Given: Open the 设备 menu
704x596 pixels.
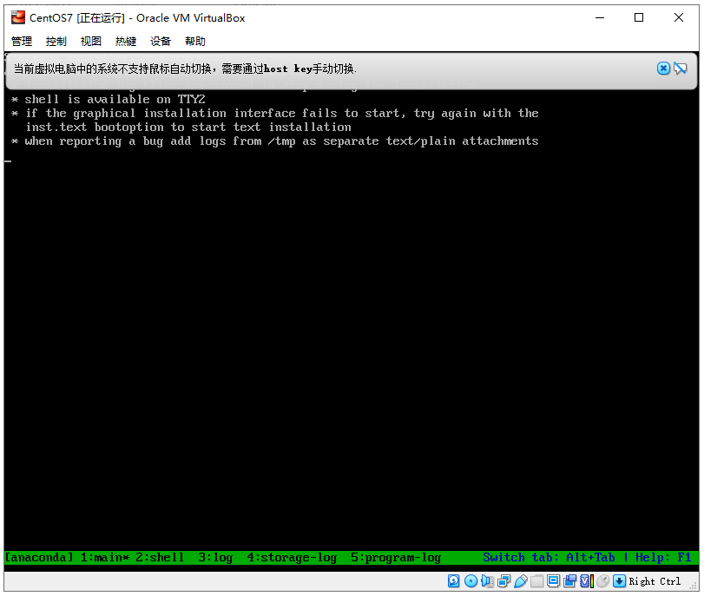Looking at the screenshot, I should 161,41.
